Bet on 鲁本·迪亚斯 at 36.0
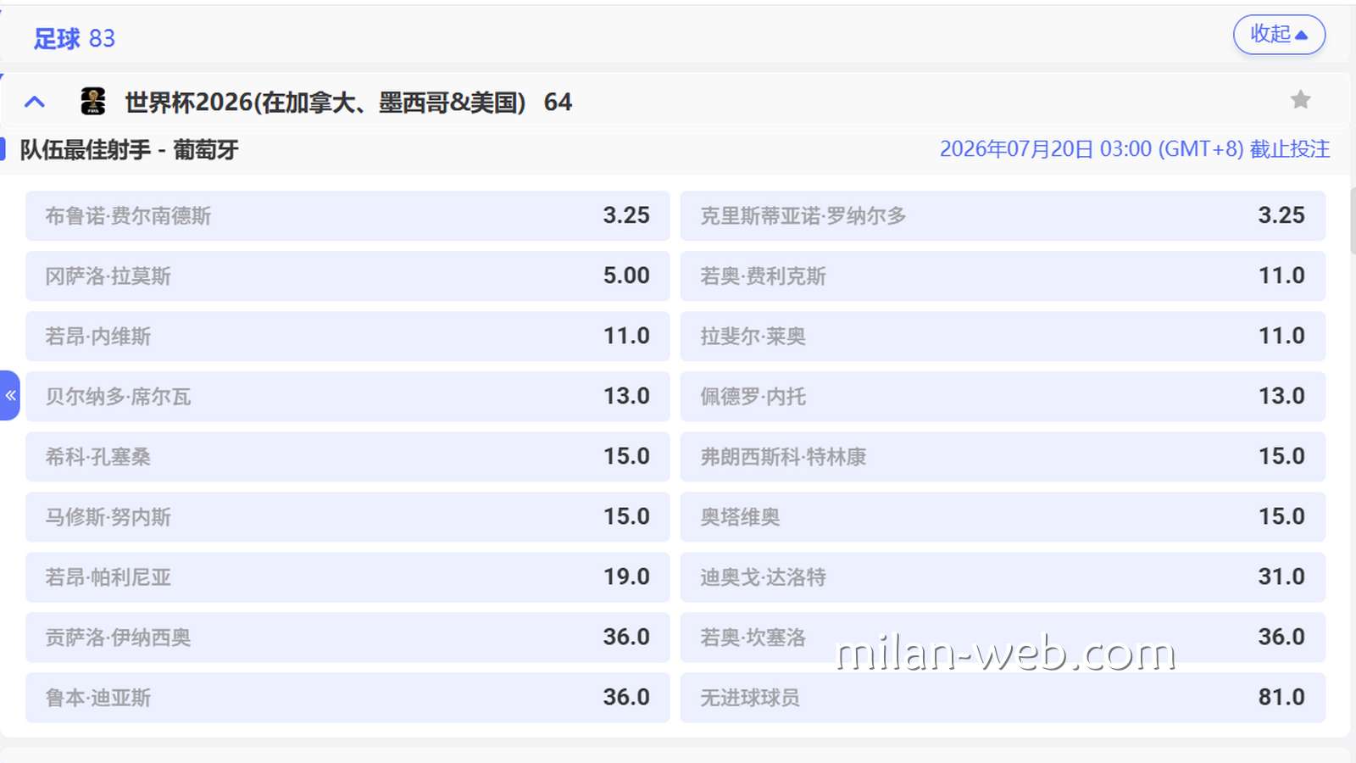The image size is (1356, 763). click(x=347, y=697)
